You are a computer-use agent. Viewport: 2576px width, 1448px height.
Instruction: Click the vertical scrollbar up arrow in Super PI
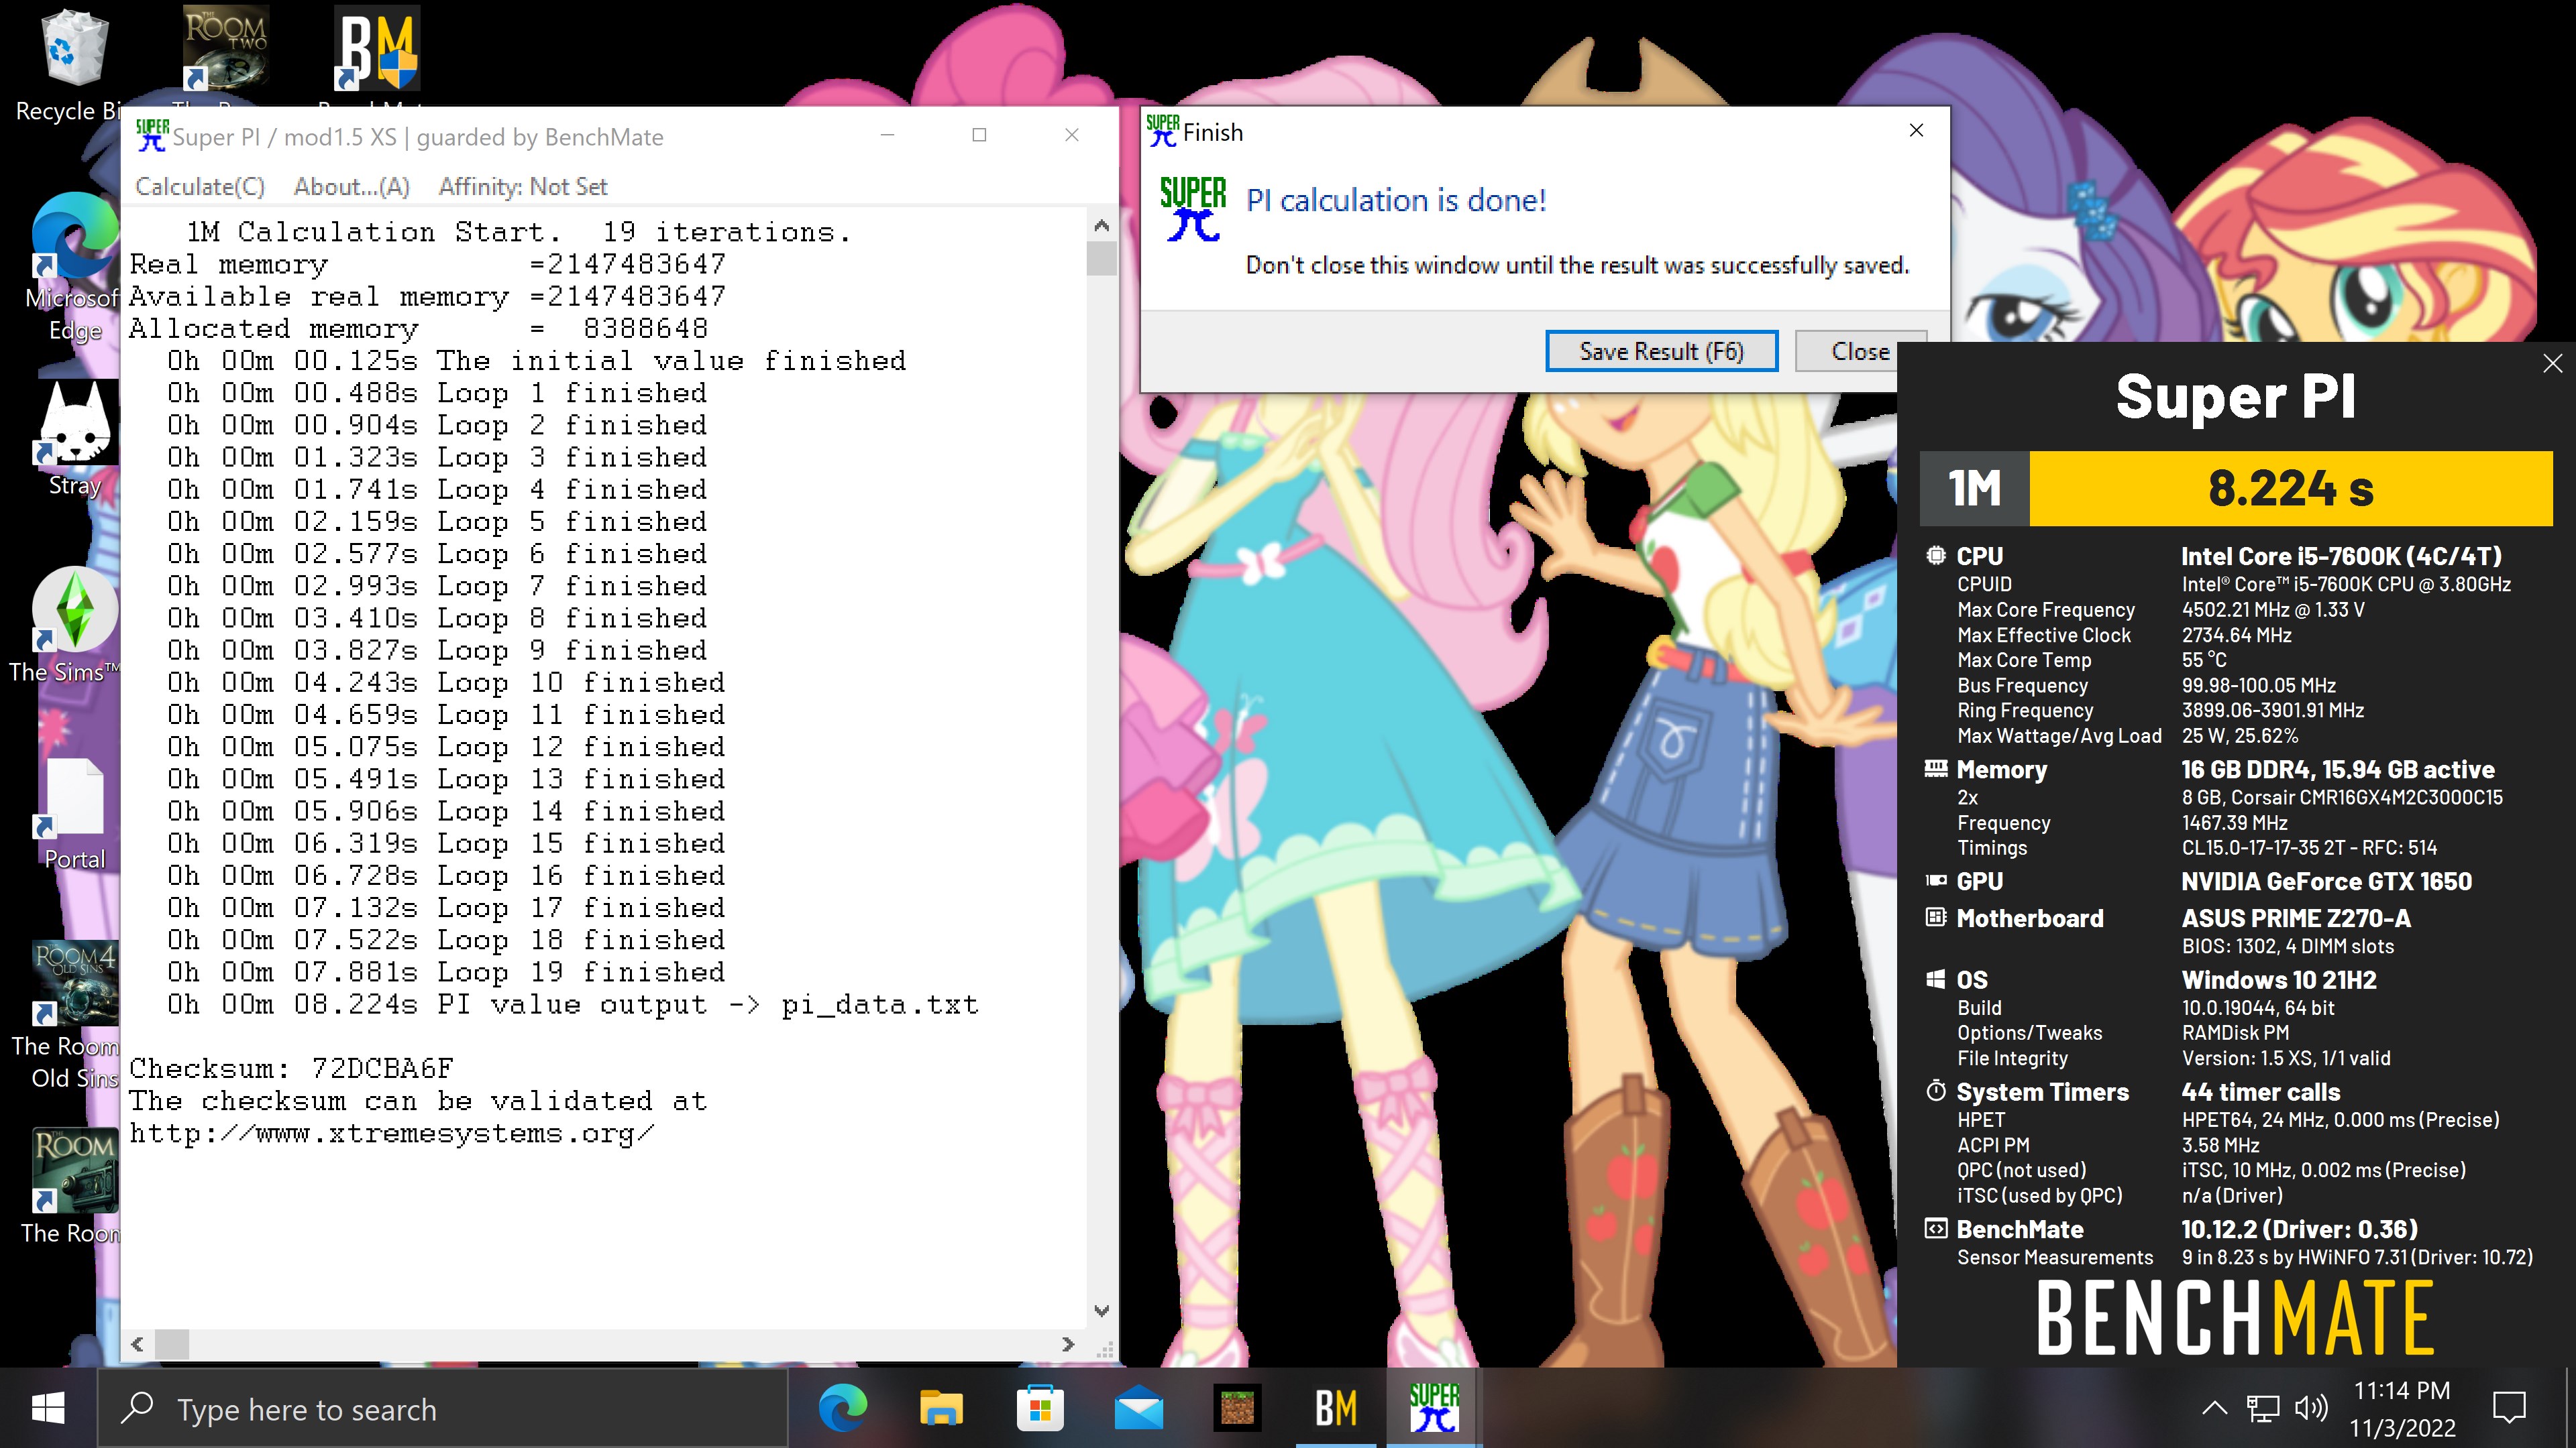(x=1101, y=225)
